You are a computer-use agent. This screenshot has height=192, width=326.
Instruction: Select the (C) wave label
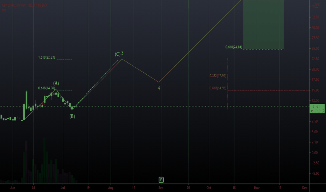tap(118, 54)
